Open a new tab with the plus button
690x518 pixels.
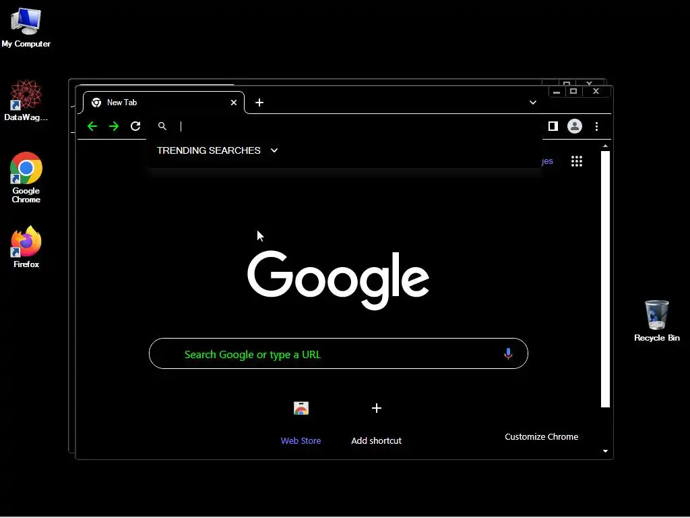[x=259, y=103]
